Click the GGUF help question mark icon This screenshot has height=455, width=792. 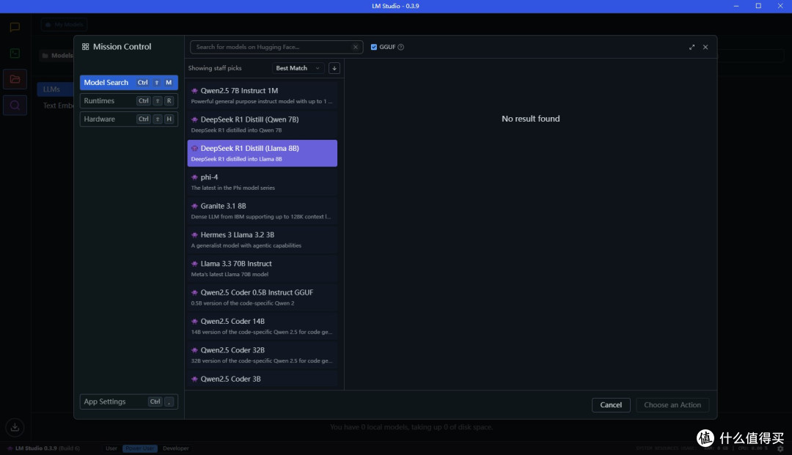click(401, 47)
